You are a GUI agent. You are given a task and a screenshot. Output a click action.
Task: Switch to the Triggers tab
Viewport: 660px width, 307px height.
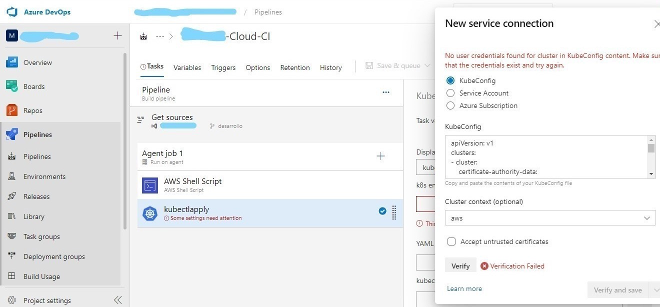click(223, 67)
